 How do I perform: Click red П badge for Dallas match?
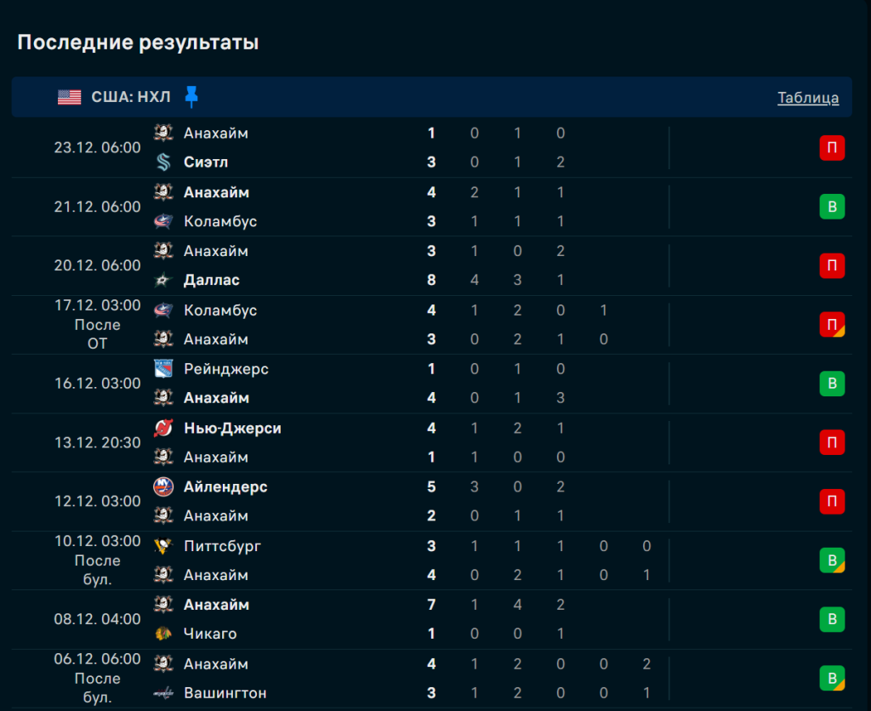coord(831,265)
